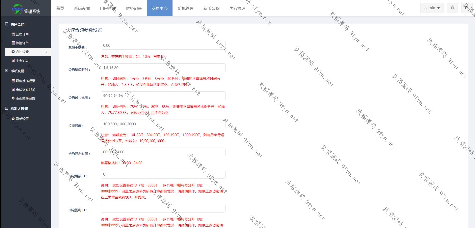
Task: Open the 用户管理 tab
Action: [x=108, y=8]
